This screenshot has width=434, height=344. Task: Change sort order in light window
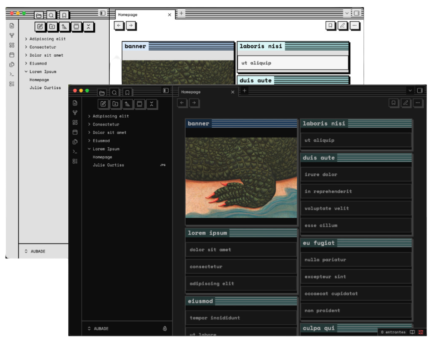tap(64, 27)
